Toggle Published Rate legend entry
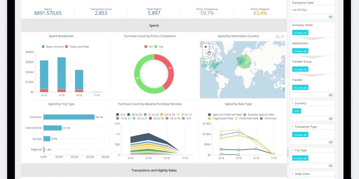The image size is (359, 179). 246,118
